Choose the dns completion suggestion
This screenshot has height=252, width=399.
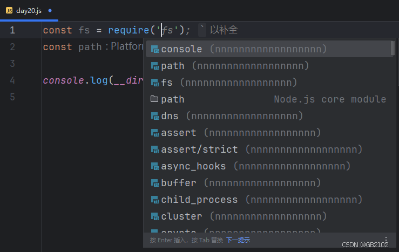click(x=268, y=116)
